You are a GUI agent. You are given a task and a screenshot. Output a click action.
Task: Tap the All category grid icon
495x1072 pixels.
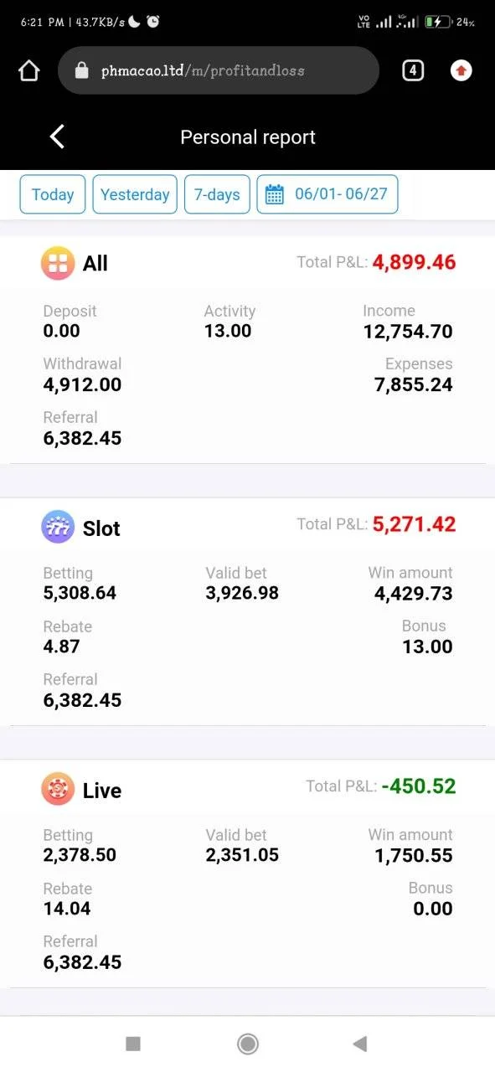tap(58, 263)
